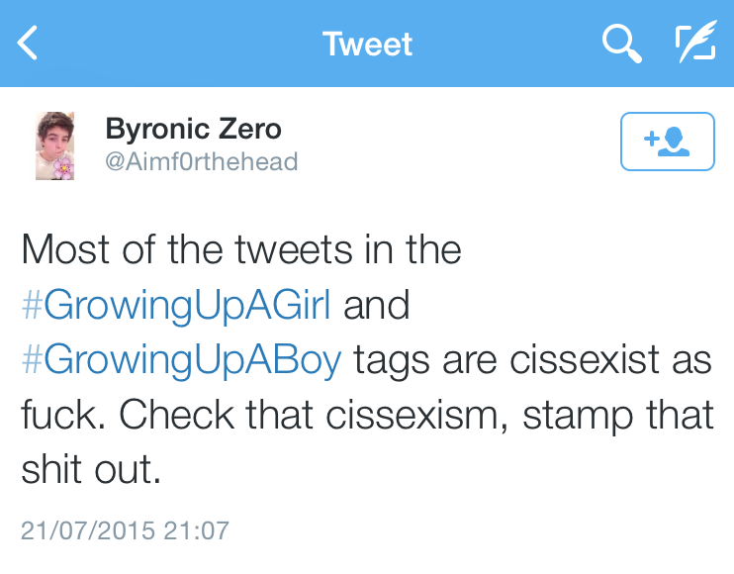Open the #GrowingUpABoy hashtag
Viewport: 734px width, 574px height.
(181, 360)
